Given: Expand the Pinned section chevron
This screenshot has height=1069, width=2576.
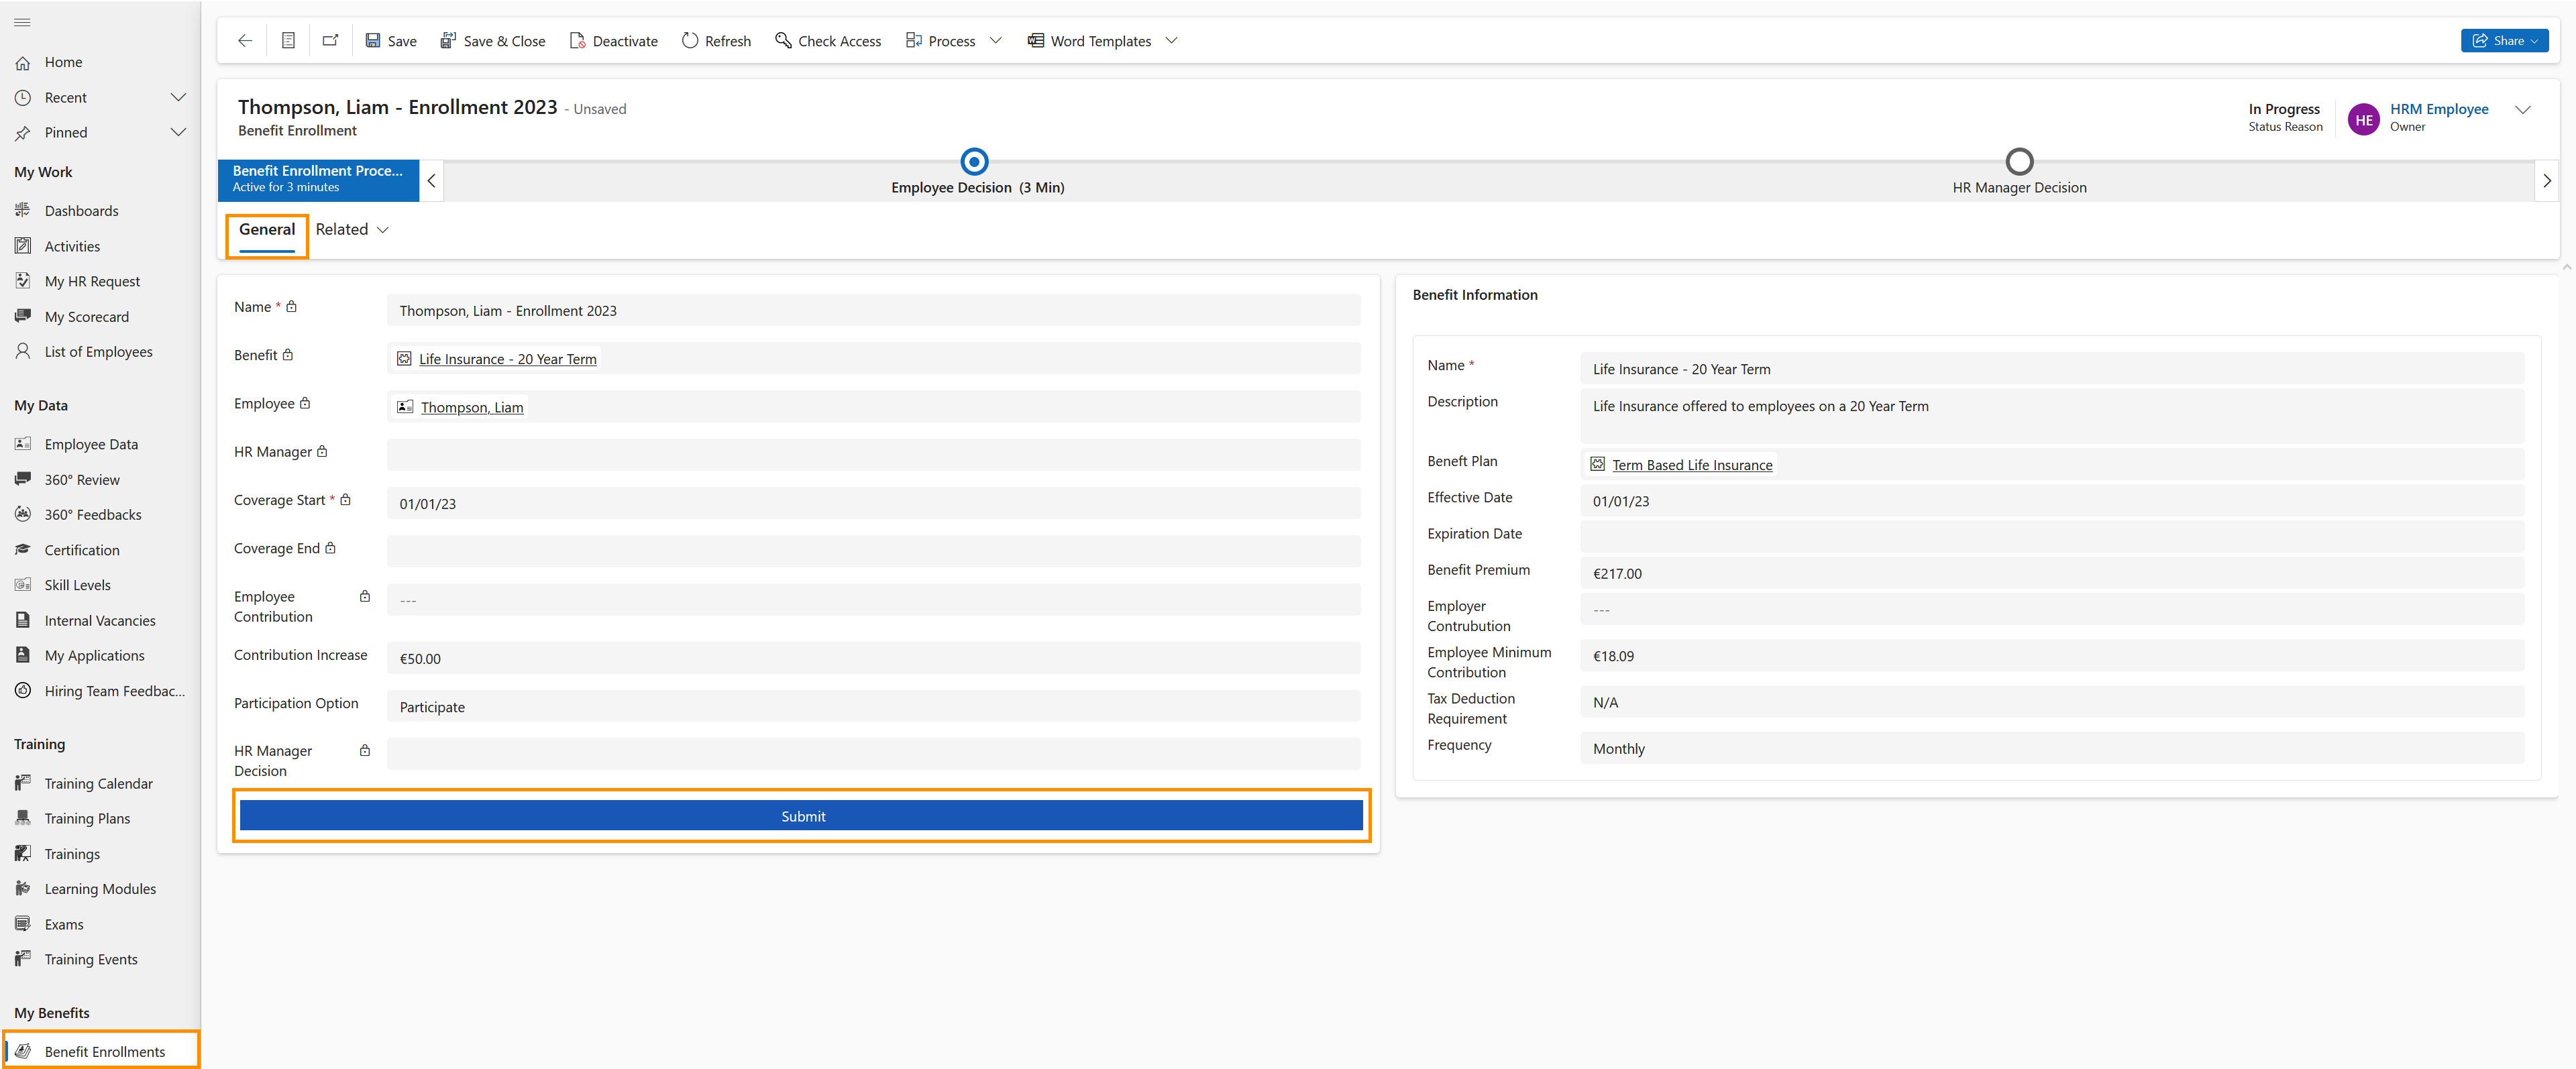Looking at the screenshot, I should (x=178, y=132).
